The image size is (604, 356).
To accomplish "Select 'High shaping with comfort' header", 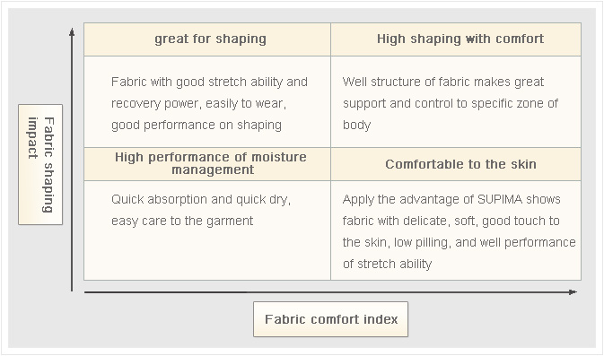I will [x=460, y=39].
